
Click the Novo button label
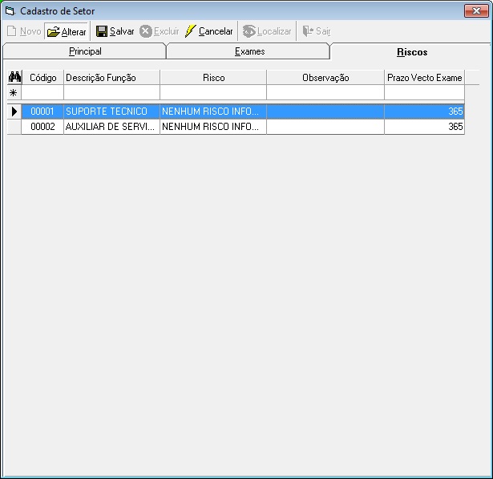[30, 31]
